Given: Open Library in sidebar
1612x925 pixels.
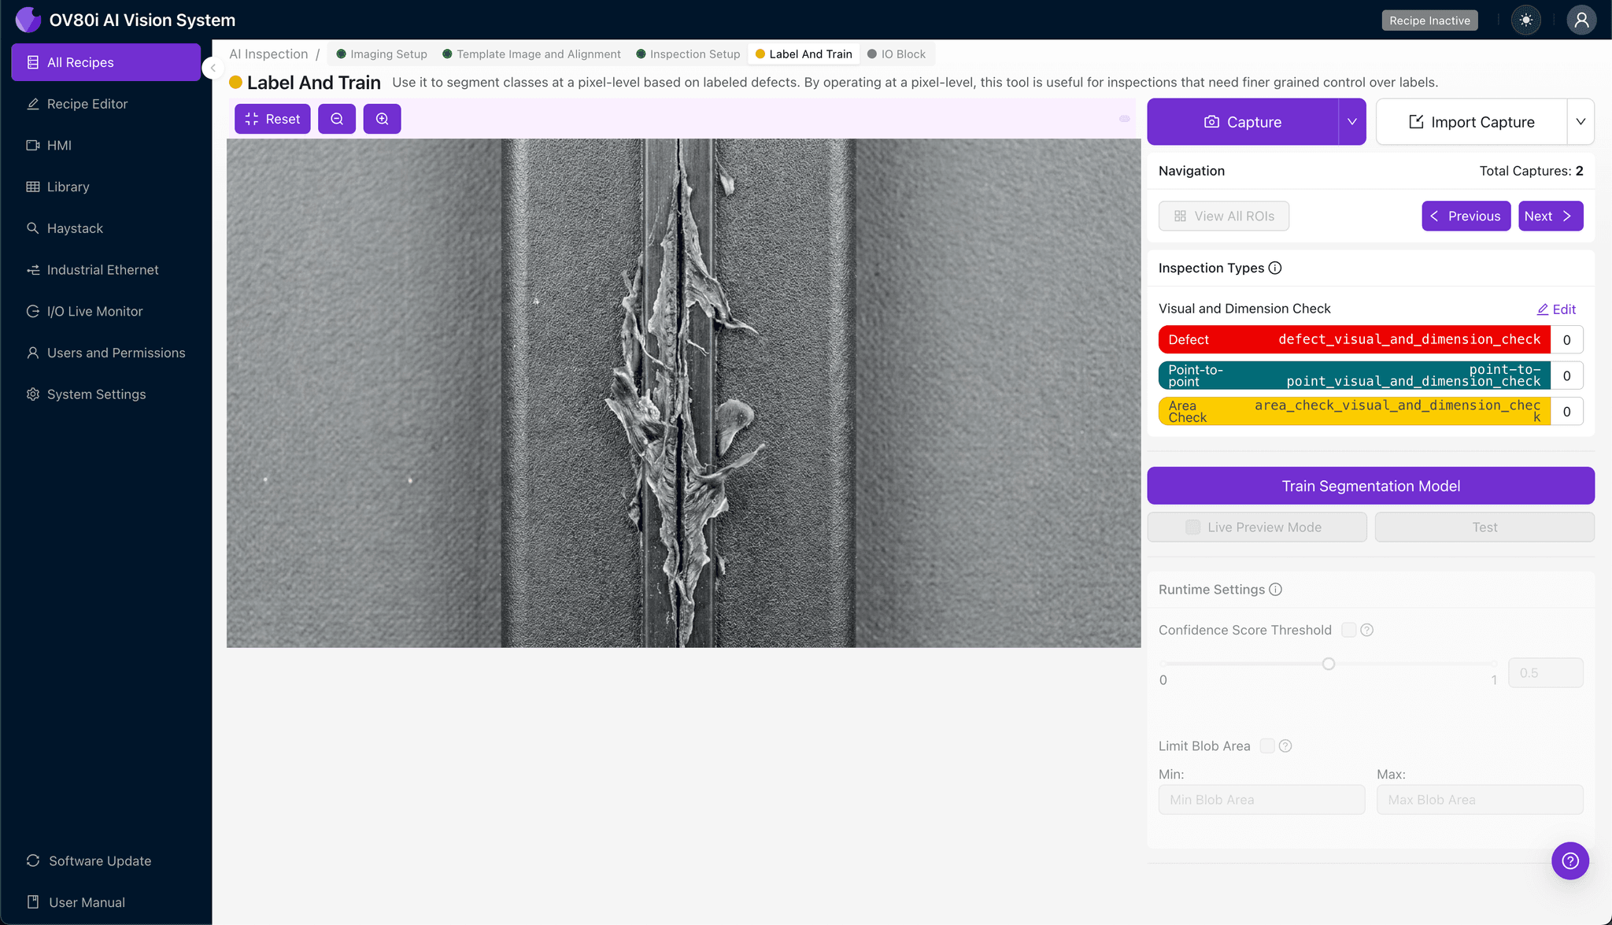Looking at the screenshot, I should [106, 187].
